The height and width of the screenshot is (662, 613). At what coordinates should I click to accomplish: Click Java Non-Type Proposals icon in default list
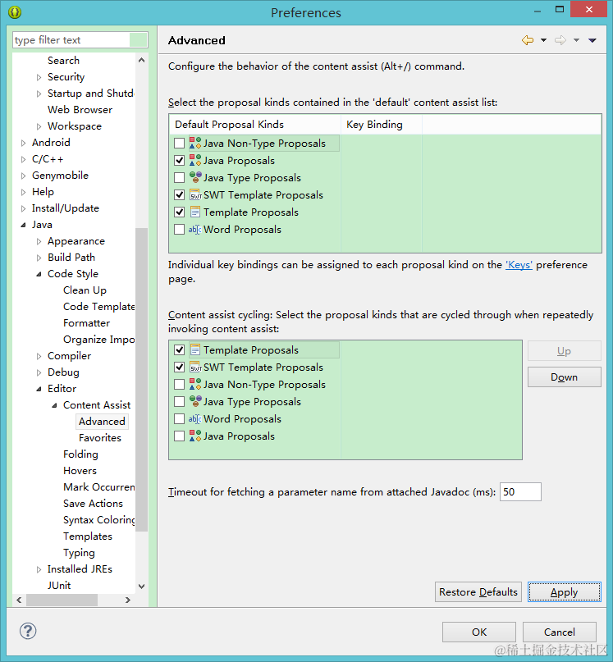pos(195,143)
